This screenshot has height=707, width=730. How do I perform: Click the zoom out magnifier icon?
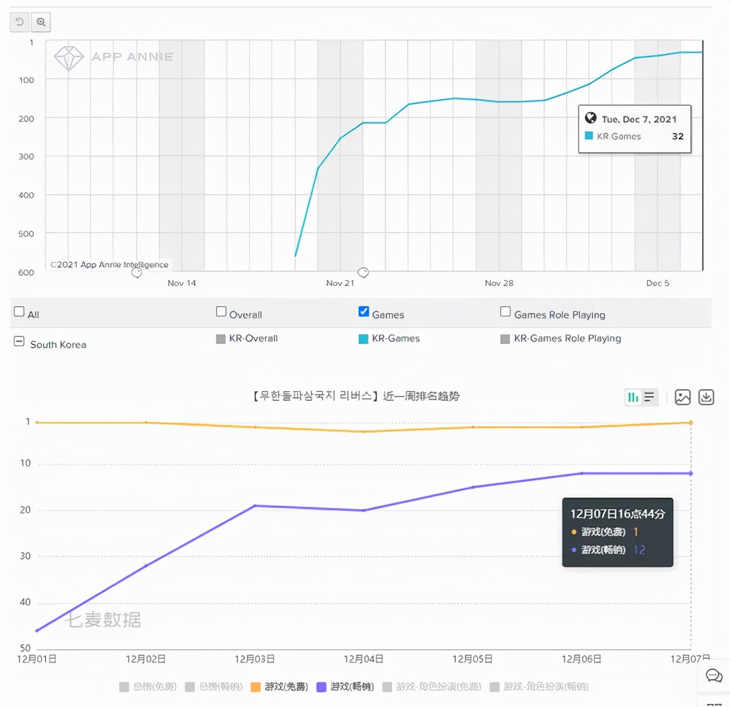click(41, 22)
